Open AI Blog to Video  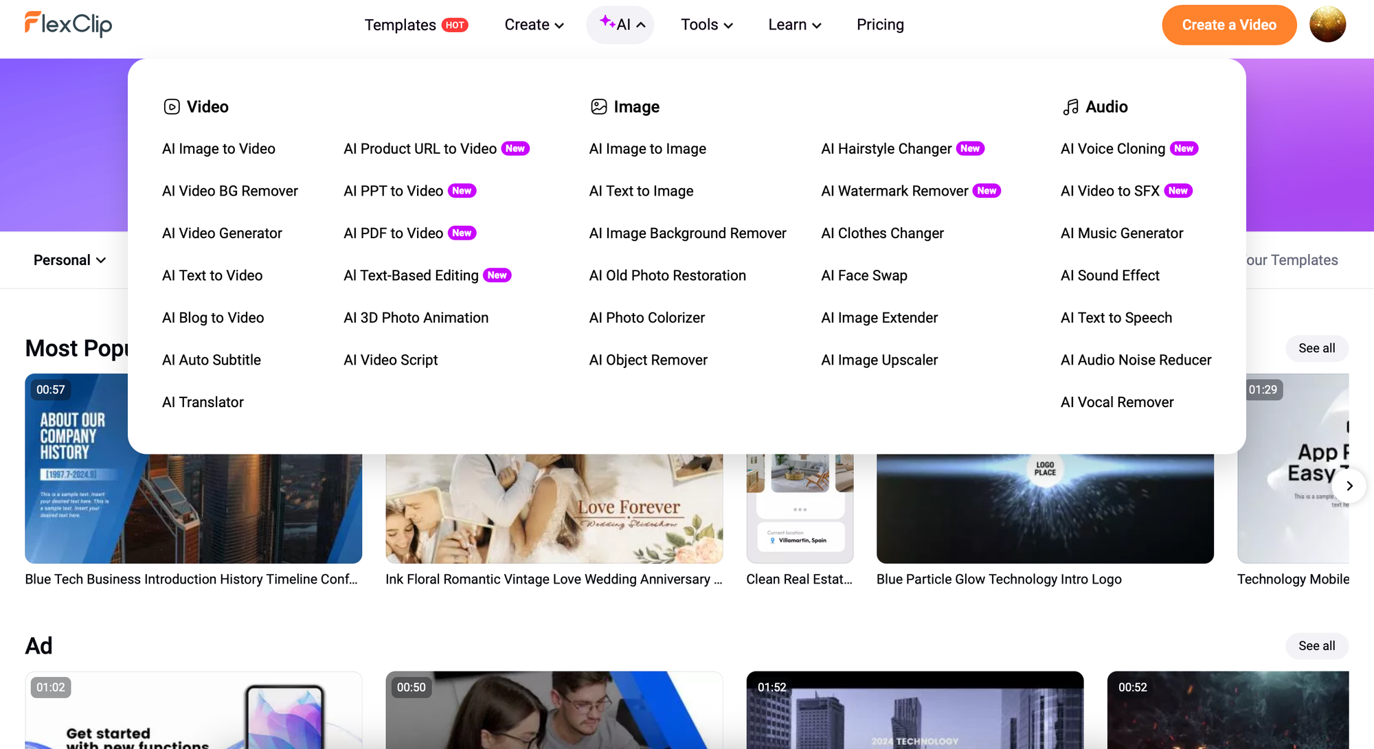point(213,318)
